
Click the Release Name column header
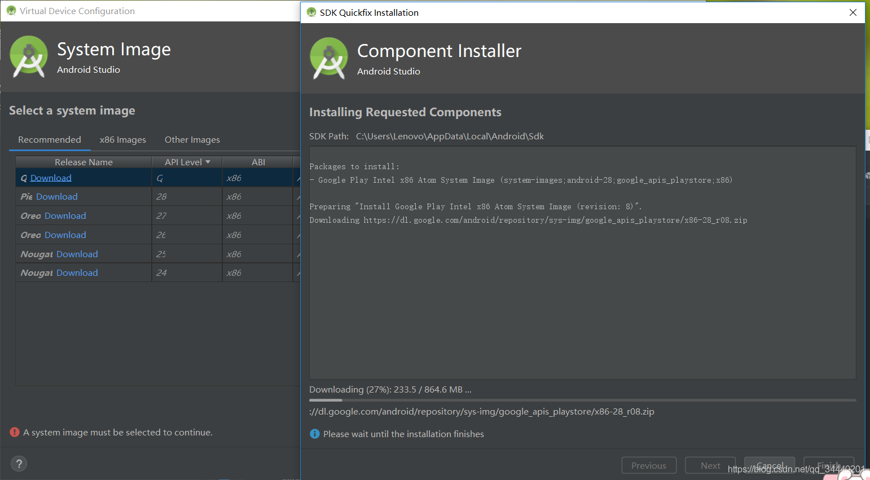[x=84, y=162]
